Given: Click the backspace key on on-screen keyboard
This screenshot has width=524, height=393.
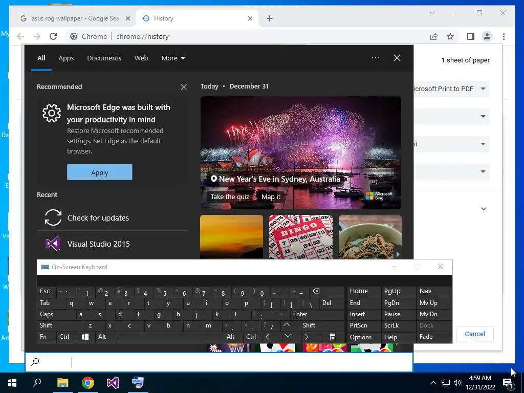Looking at the screenshot, I should click(326, 291).
